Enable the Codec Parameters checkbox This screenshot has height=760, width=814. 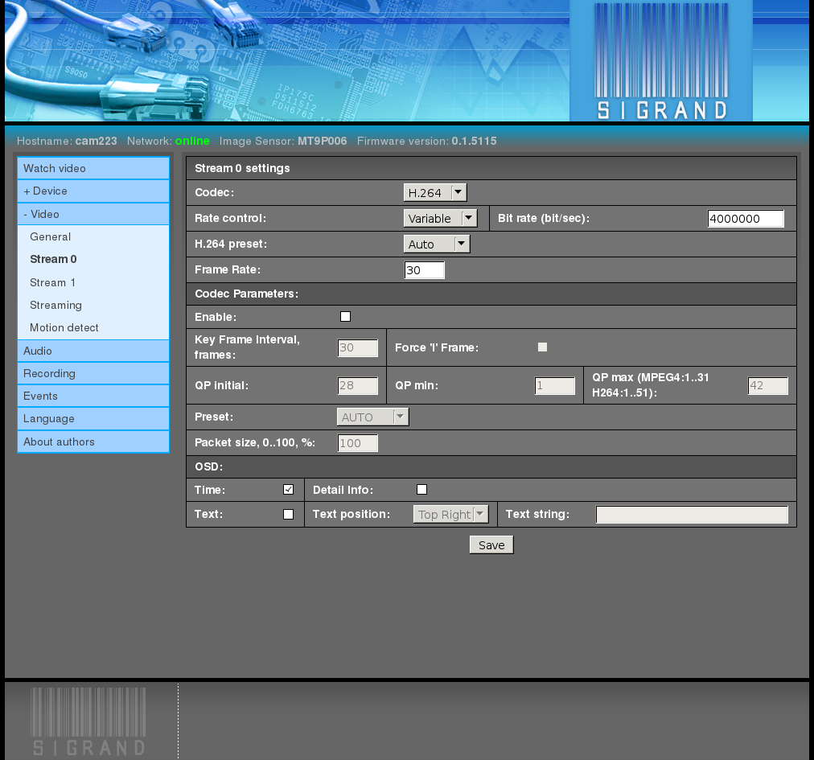tap(345, 317)
